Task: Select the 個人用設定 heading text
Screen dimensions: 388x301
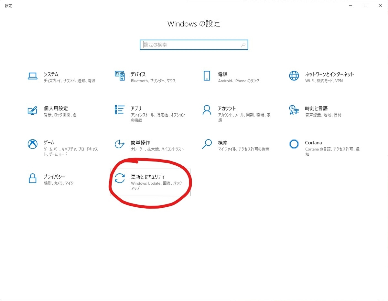Action: (x=56, y=108)
